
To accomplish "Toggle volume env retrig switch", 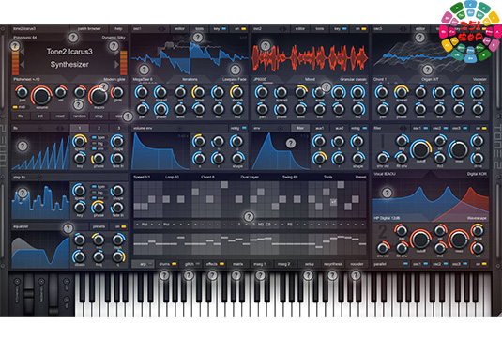I will click(244, 128).
